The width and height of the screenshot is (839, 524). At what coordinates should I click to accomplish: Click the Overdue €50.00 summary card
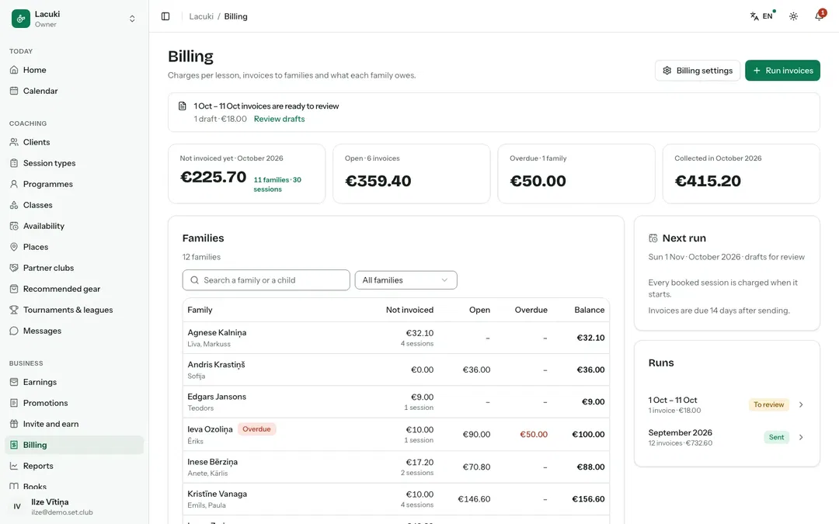(576, 174)
